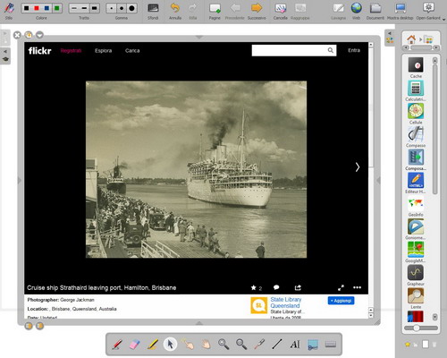Click the Raggruppa group button

[x=300, y=8]
